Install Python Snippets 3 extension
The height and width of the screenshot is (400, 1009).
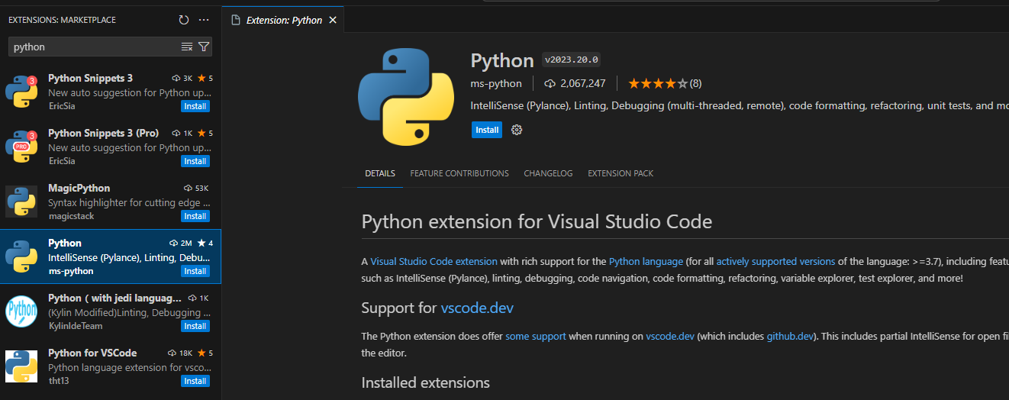(x=195, y=106)
